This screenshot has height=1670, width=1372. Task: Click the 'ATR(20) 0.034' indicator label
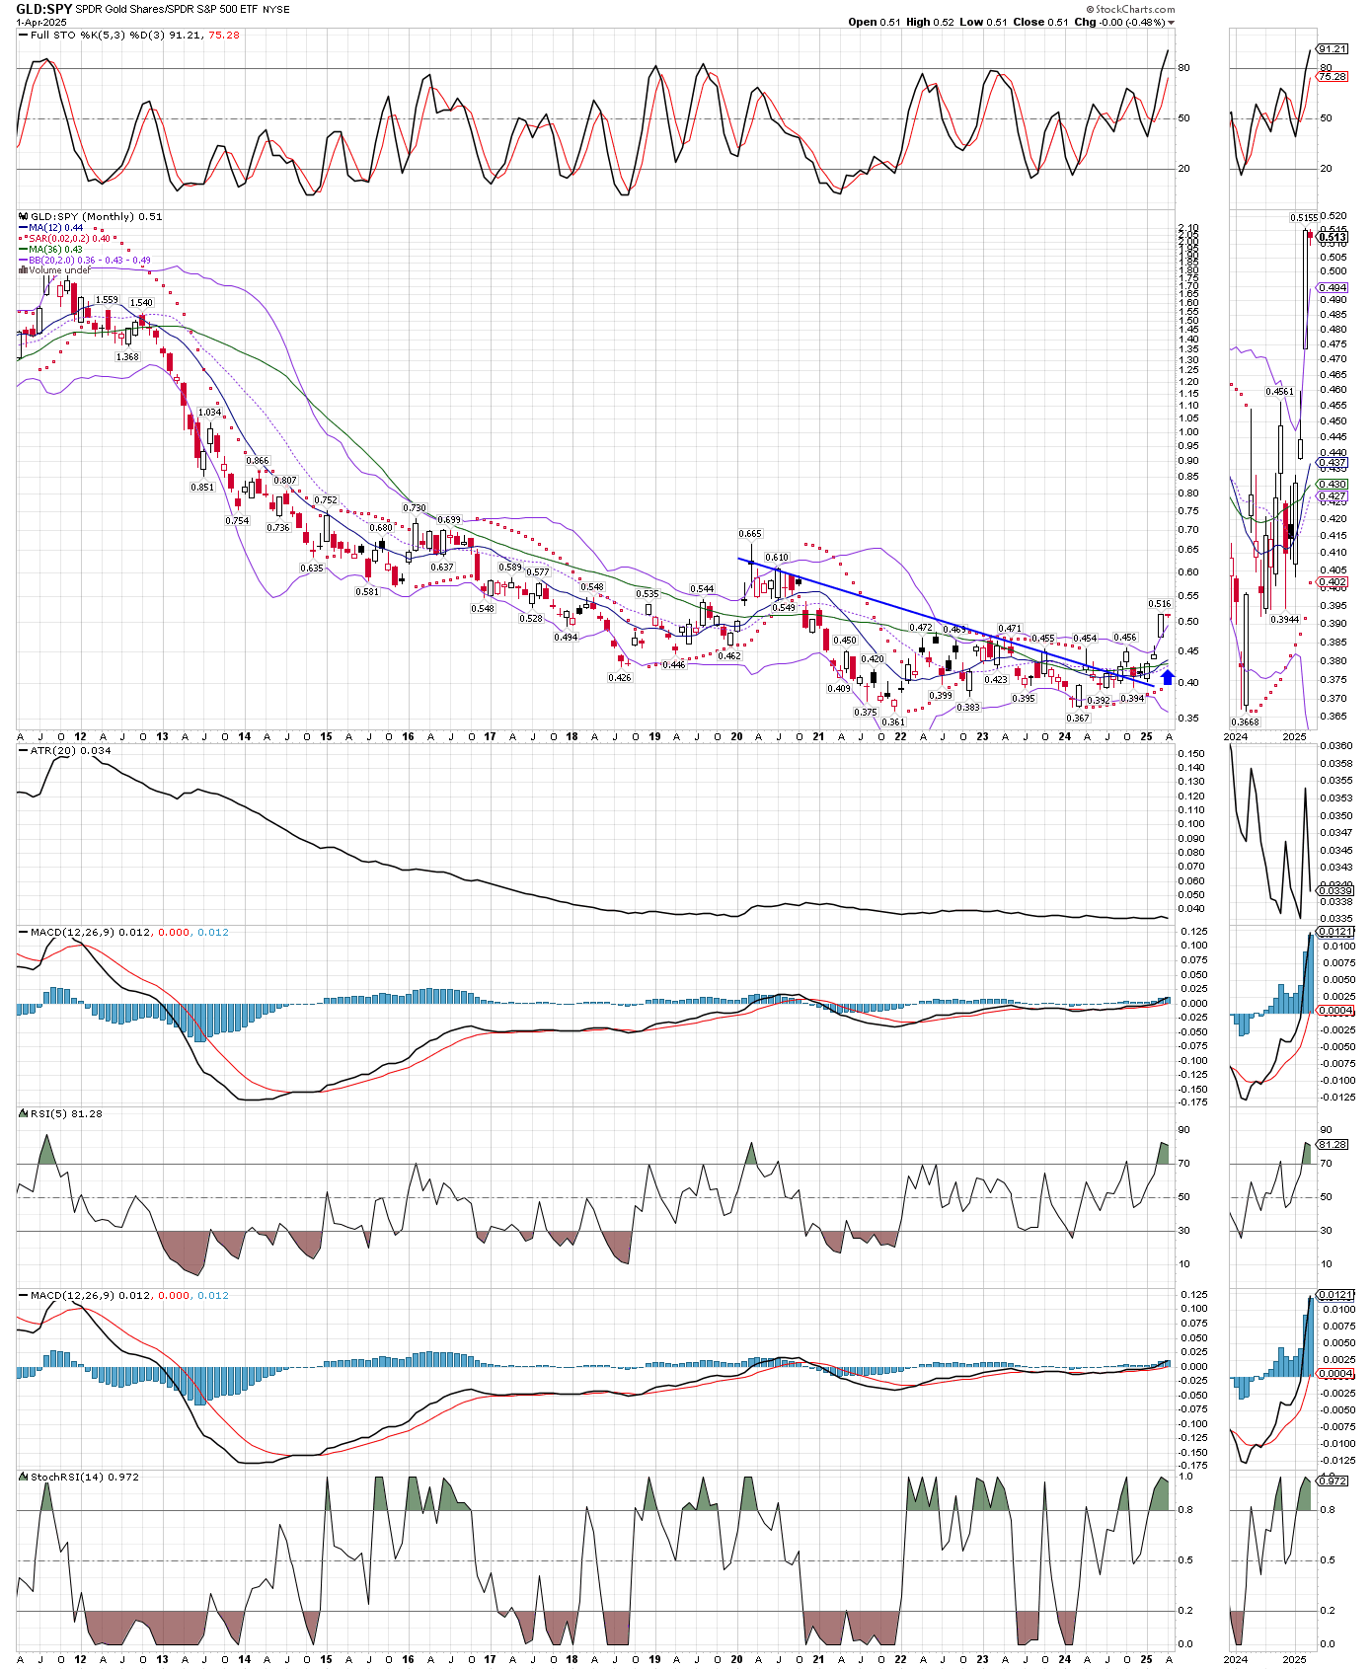69,751
